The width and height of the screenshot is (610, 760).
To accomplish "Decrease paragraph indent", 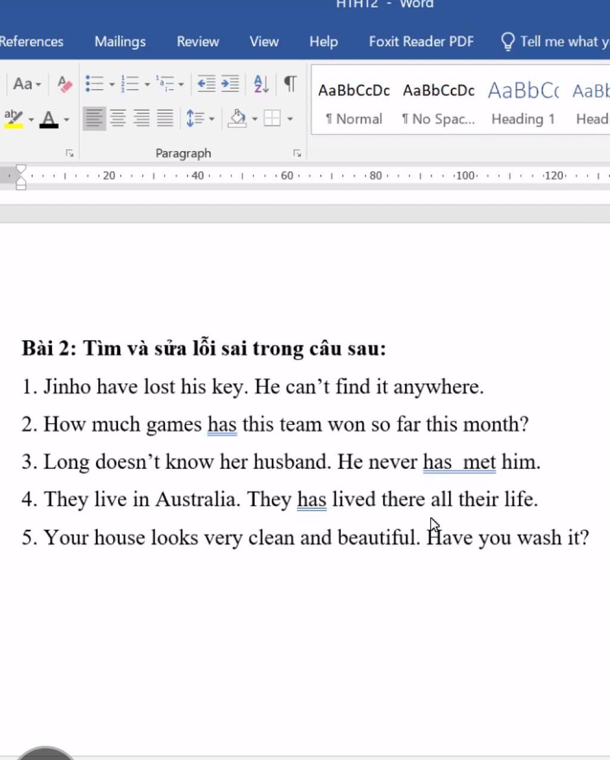I will (x=206, y=84).
